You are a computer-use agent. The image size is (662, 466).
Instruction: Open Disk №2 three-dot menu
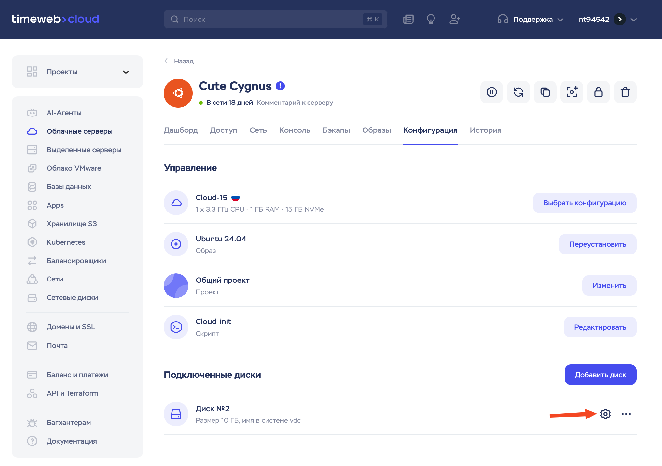point(626,414)
